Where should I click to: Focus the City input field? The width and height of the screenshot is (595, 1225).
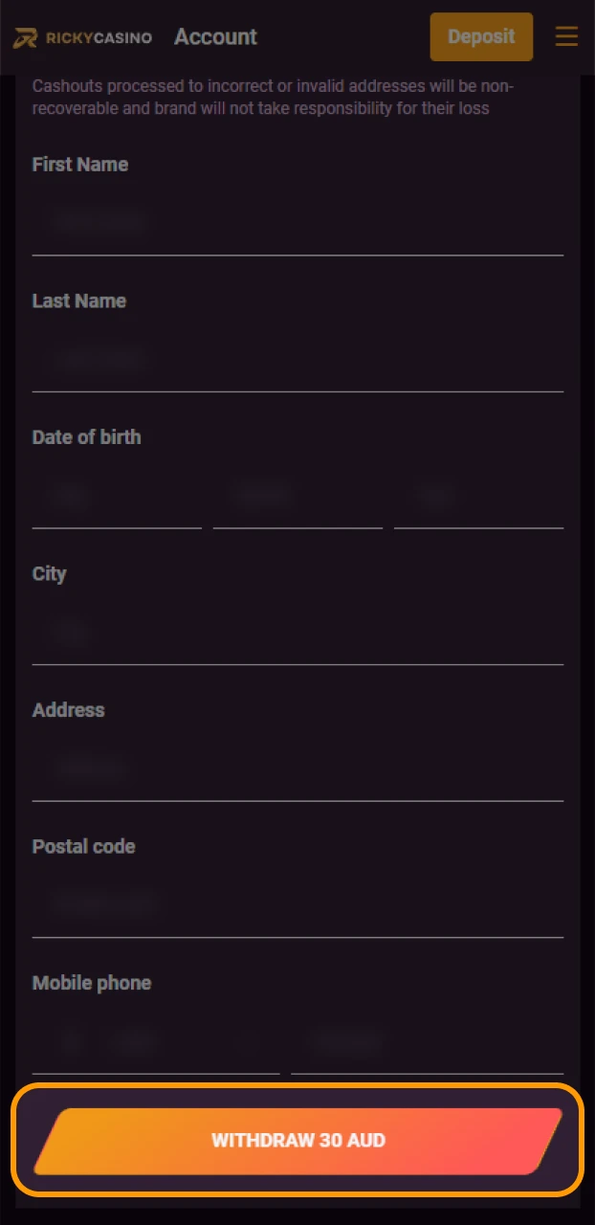[x=297, y=633]
